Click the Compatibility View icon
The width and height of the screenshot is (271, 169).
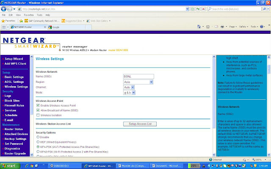pyautogui.click(x=192, y=9)
